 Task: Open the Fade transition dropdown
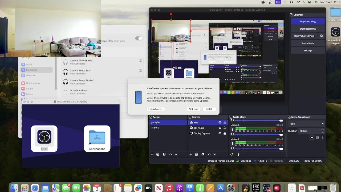tap(307, 124)
